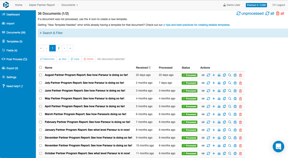Search icon on July report row
The image size is (288, 158).
[229, 83]
